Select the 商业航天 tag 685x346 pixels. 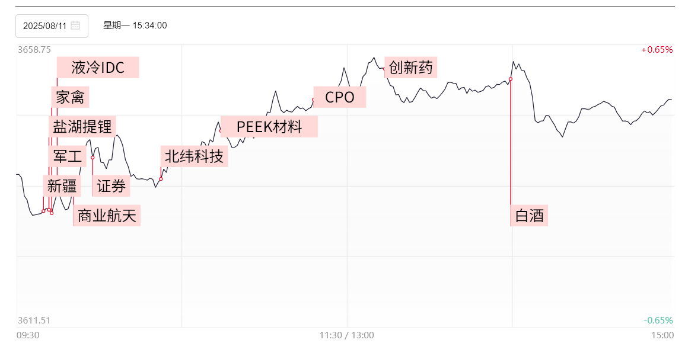click(107, 216)
